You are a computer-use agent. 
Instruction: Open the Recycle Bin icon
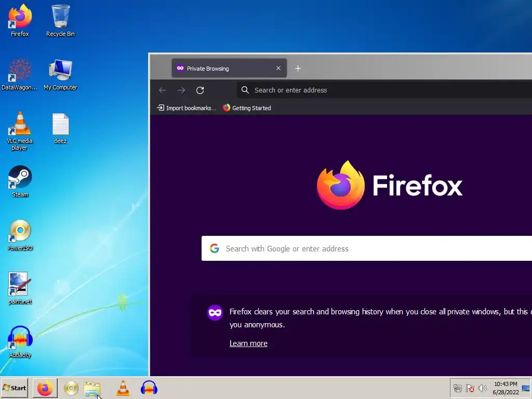tap(60, 20)
